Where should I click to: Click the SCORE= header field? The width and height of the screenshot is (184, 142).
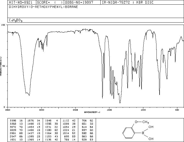click(x=50, y=2)
